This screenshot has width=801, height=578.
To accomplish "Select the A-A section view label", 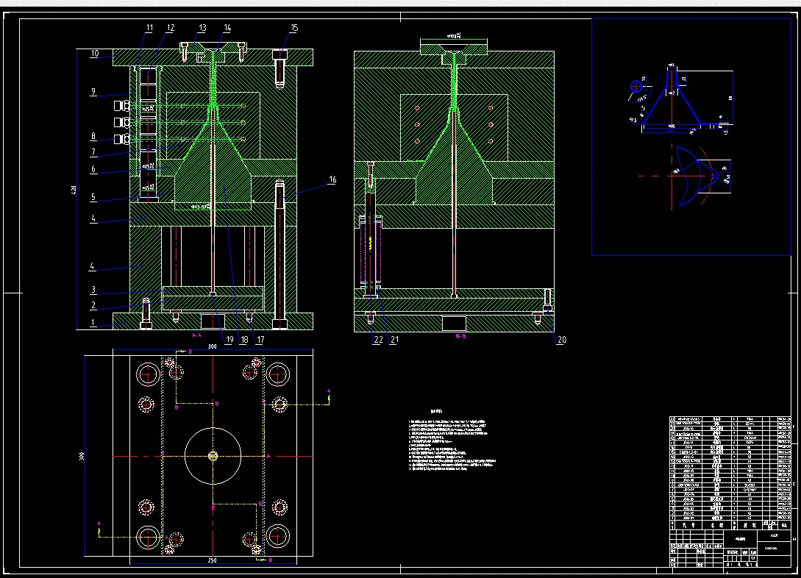I will pyautogui.click(x=196, y=335).
